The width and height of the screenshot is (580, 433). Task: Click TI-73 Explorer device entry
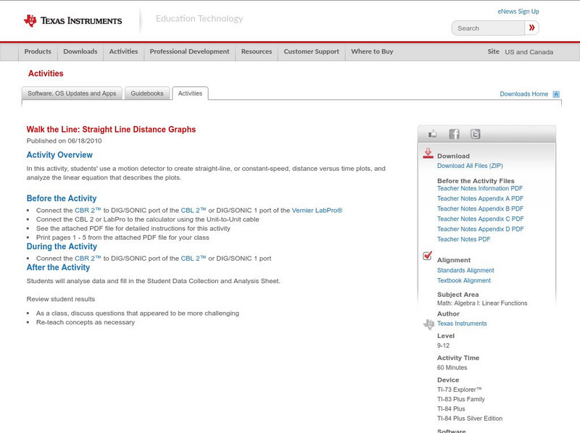[x=460, y=390]
